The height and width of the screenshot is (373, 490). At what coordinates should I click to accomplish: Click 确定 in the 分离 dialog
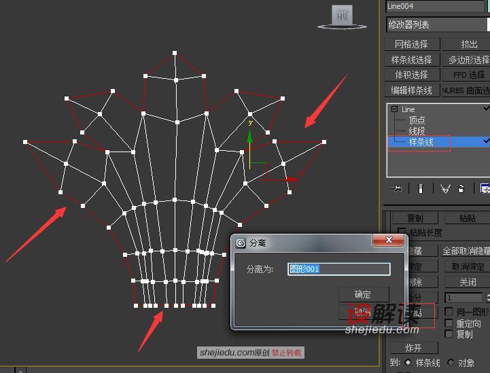363,294
